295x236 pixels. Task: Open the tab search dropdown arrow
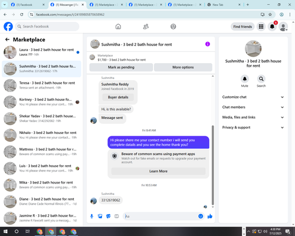[x=5, y=5]
